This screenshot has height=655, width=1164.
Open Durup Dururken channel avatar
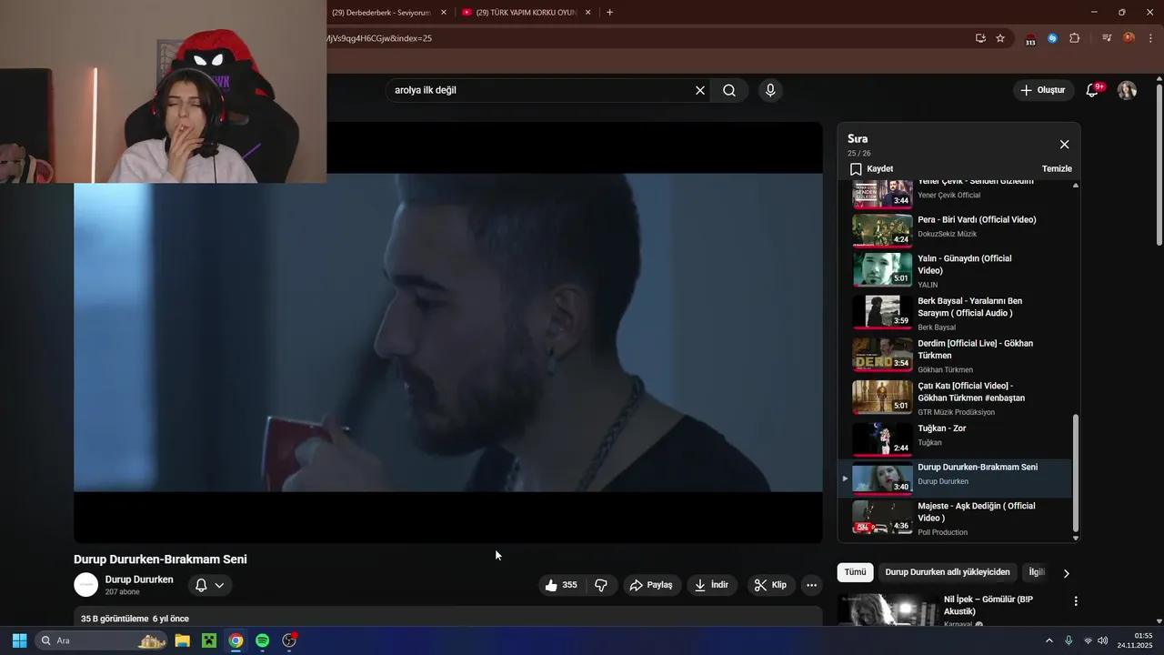point(85,585)
